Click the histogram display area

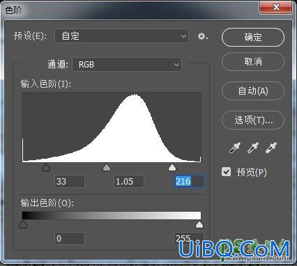click(112, 127)
